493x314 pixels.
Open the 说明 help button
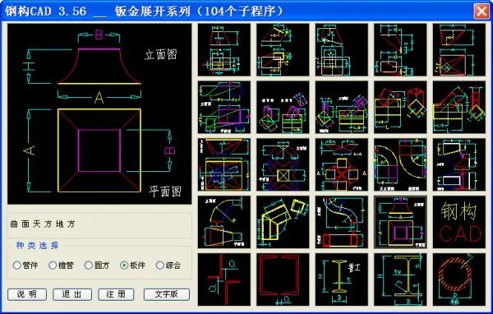click(x=27, y=294)
